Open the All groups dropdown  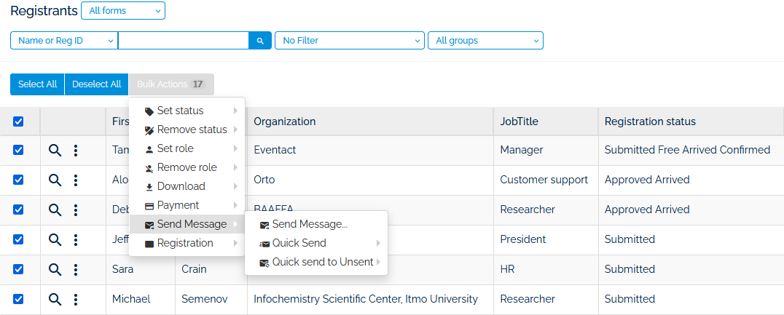[x=485, y=41]
